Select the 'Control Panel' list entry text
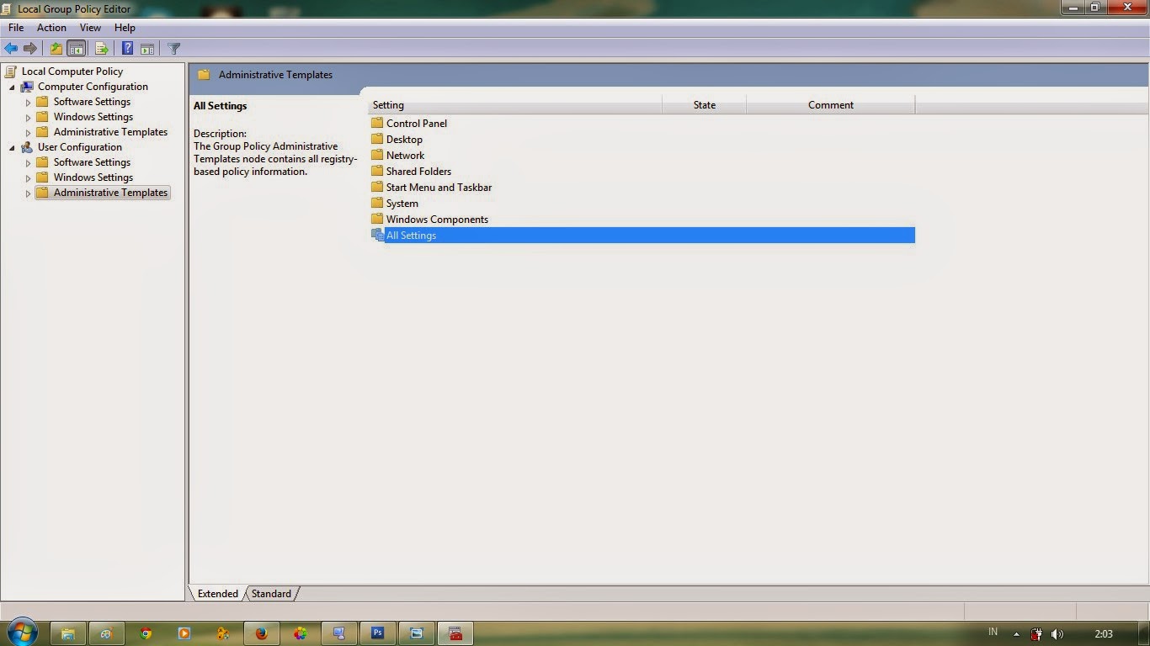Viewport: 1150px width, 646px height. pyautogui.click(x=417, y=124)
